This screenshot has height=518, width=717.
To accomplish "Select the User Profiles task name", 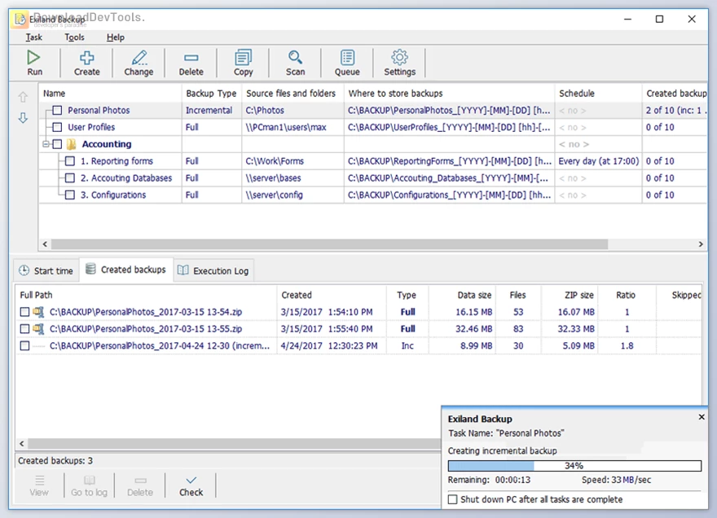I will point(91,127).
